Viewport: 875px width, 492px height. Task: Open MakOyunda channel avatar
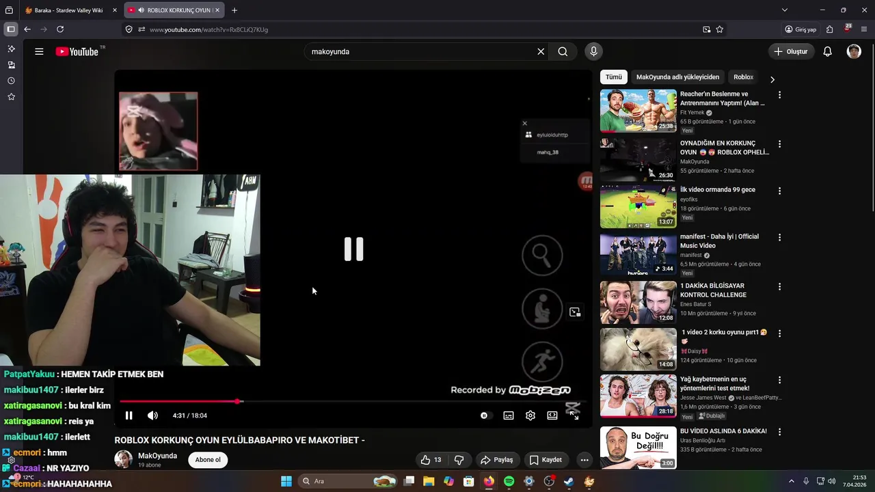click(x=123, y=459)
